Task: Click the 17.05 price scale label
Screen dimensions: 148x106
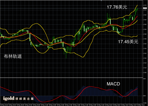Action: 145,73
